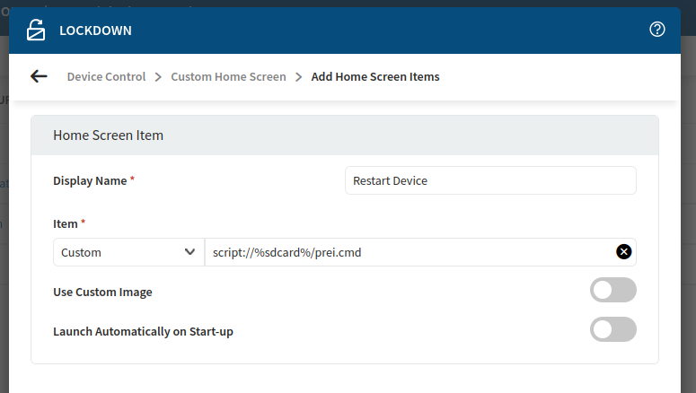Turn on Launch Automatically on Start-up

pyautogui.click(x=612, y=330)
